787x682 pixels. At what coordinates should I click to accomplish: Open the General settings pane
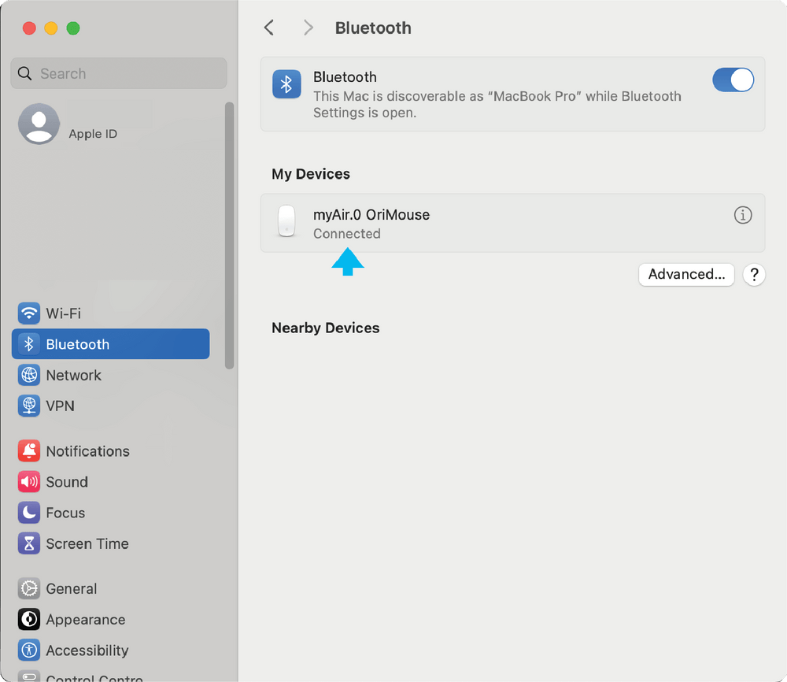click(71, 588)
